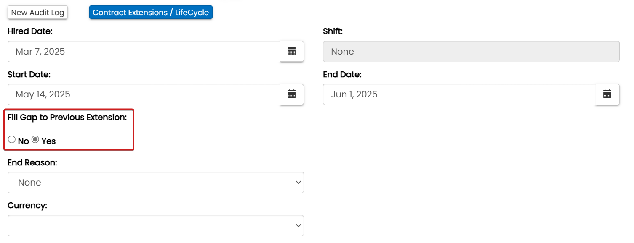Screen dimensions: 634x243
Task: Expand the Currency dropdown
Action: pos(155,225)
